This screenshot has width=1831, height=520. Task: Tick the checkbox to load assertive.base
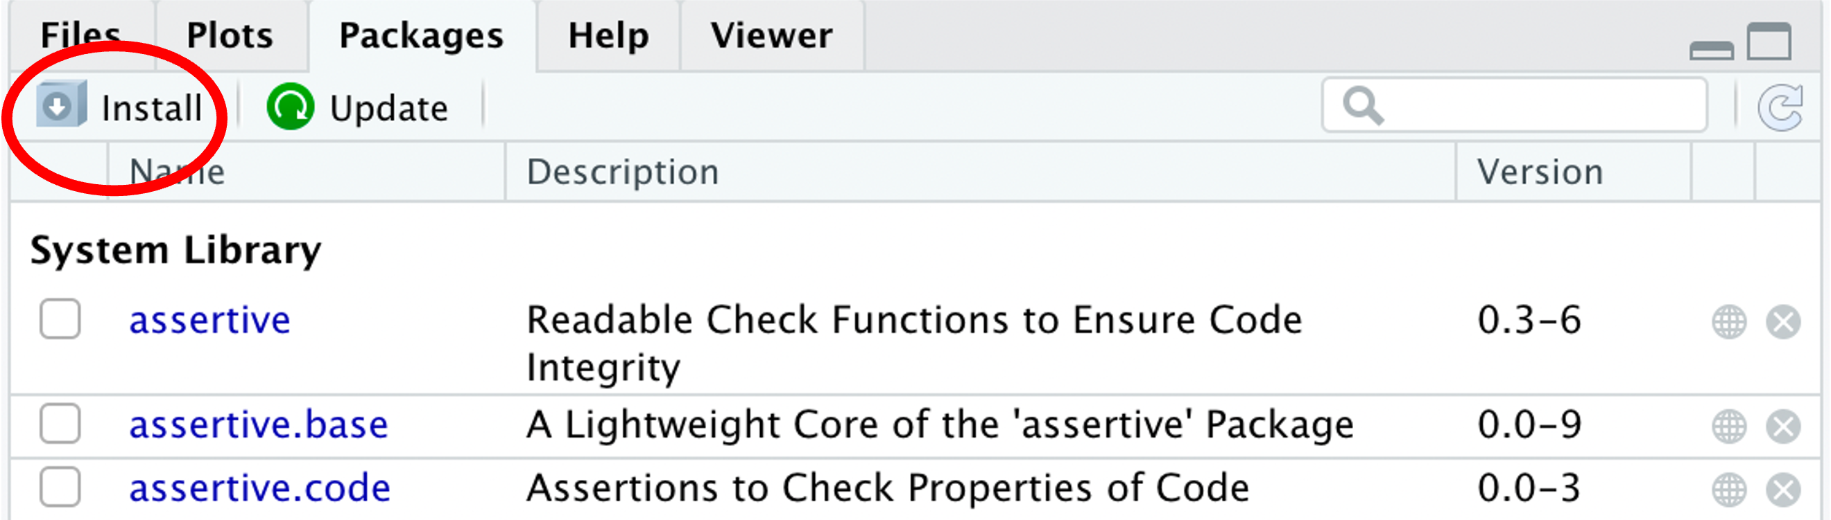[60, 424]
